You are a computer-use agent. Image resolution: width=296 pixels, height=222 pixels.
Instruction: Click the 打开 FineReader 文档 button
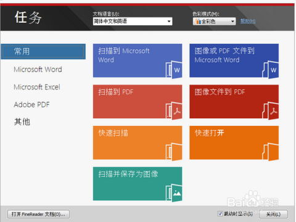pos(38,214)
